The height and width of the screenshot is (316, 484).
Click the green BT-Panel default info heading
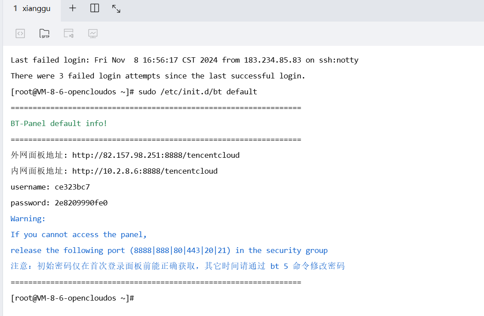tap(59, 123)
